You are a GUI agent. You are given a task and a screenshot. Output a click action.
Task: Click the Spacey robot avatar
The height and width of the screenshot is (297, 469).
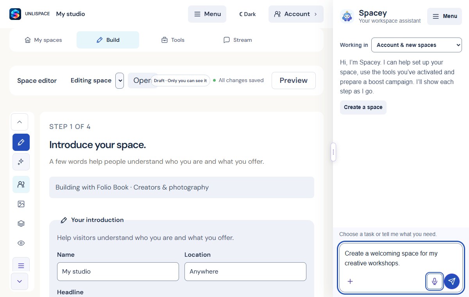click(x=347, y=16)
